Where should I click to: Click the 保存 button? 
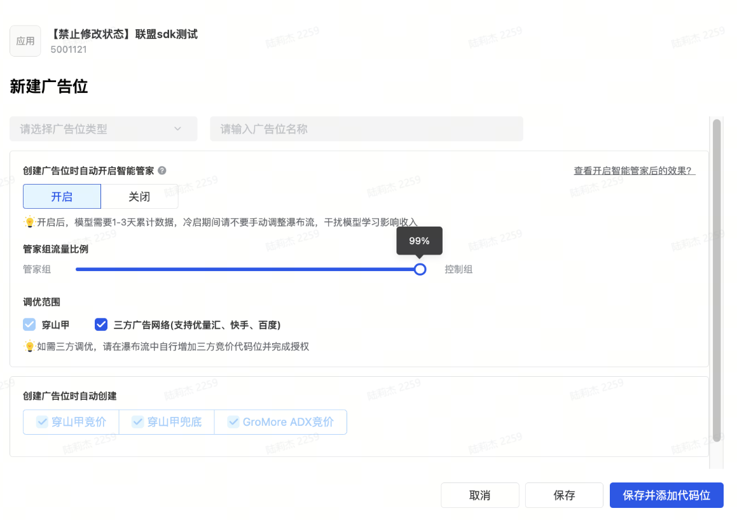[564, 495]
